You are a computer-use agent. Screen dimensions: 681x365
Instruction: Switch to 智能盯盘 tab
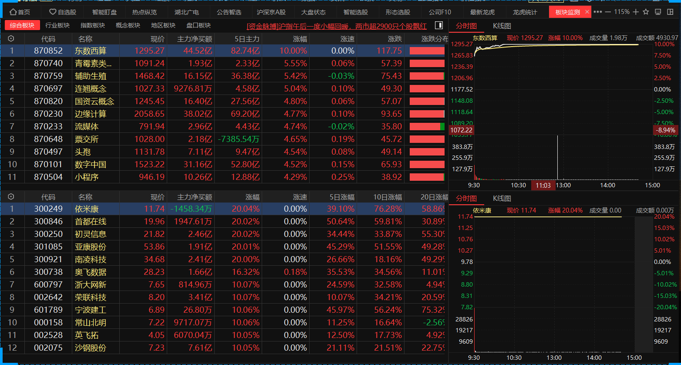coord(105,12)
